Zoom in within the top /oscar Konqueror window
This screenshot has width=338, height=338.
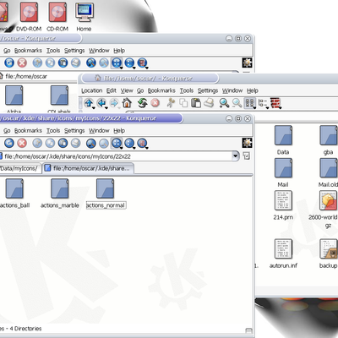tap(91, 63)
